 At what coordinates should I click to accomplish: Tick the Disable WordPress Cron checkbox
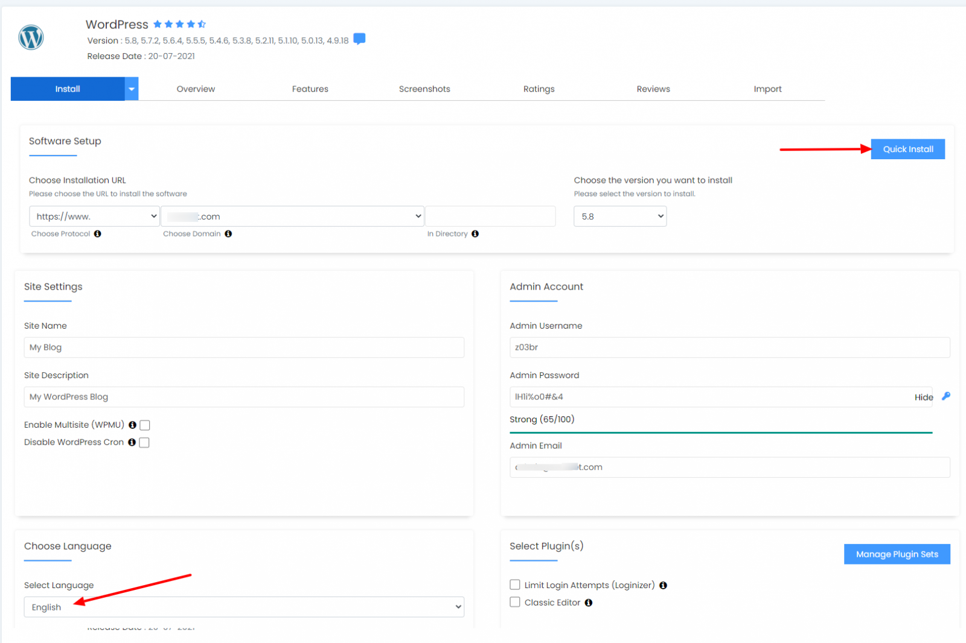coord(144,443)
